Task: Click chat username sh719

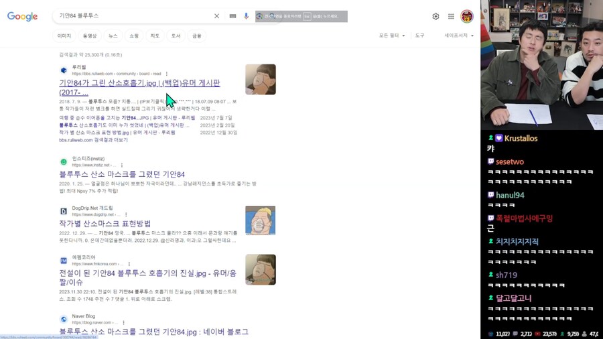Action: point(506,275)
